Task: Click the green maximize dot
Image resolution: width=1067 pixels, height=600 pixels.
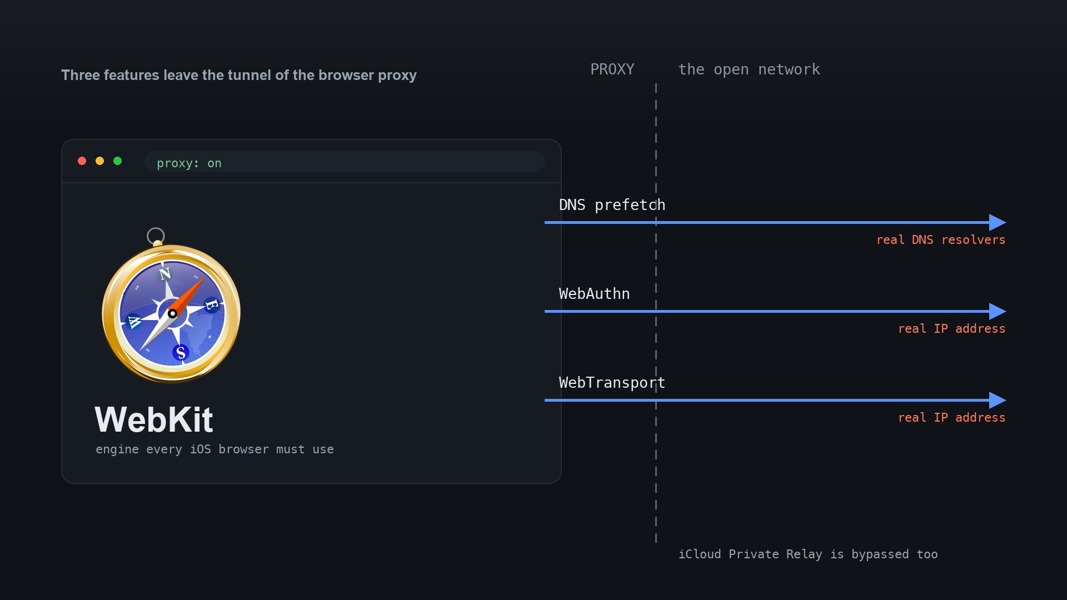Action: click(118, 161)
